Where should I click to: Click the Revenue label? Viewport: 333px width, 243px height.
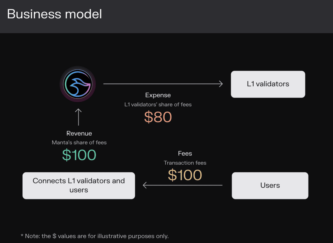pos(79,133)
